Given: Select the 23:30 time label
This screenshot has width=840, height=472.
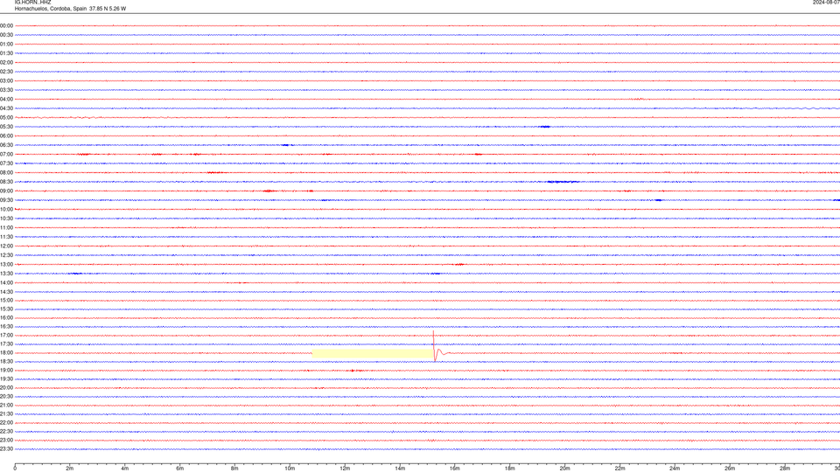Looking at the screenshot, I should [x=6, y=449].
